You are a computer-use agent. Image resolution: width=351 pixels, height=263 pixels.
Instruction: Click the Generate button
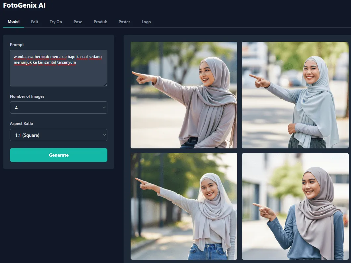pos(59,155)
